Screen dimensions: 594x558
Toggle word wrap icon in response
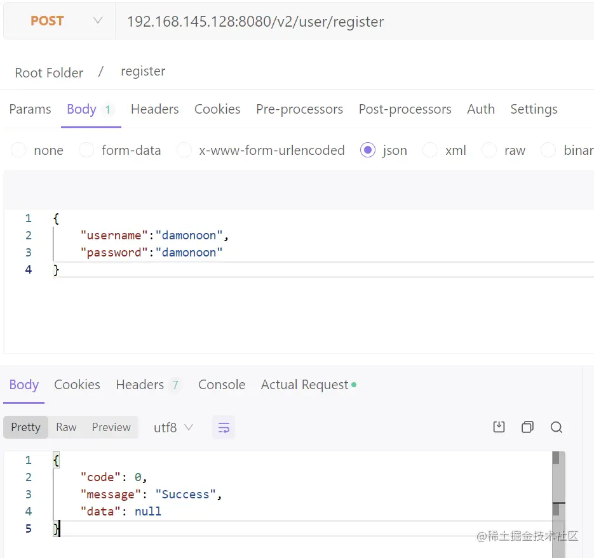pos(224,427)
